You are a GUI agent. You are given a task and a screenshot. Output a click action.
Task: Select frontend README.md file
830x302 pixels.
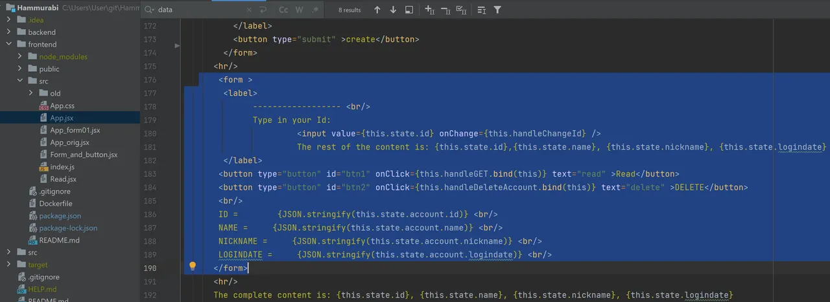[x=59, y=241]
